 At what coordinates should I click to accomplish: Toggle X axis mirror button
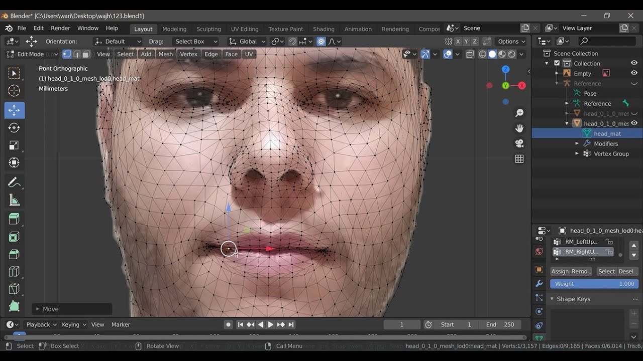[458, 42]
